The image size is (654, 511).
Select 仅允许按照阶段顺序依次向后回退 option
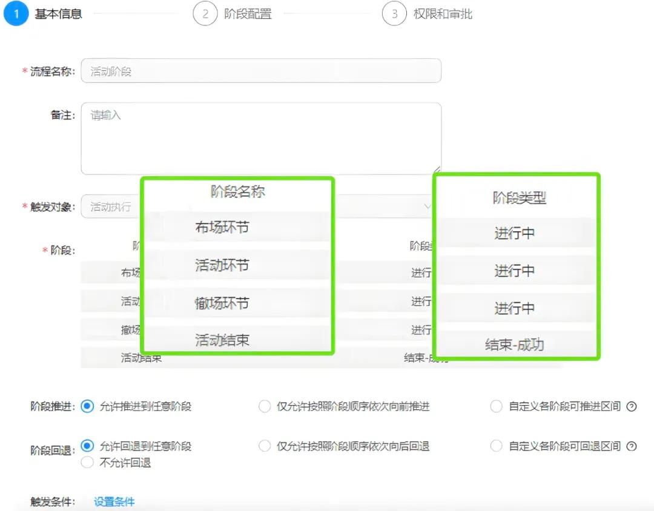tap(265, 446)
